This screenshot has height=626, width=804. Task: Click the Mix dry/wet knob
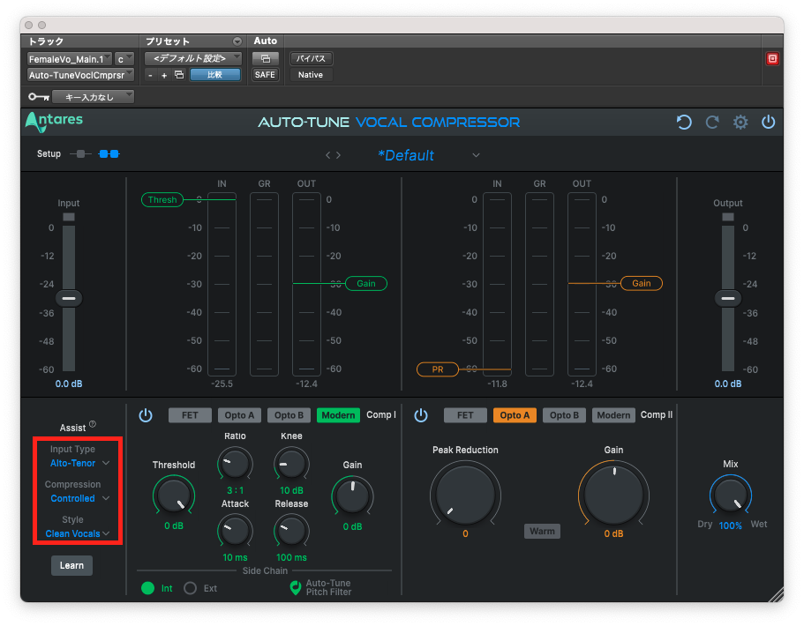tap(730, 495)
